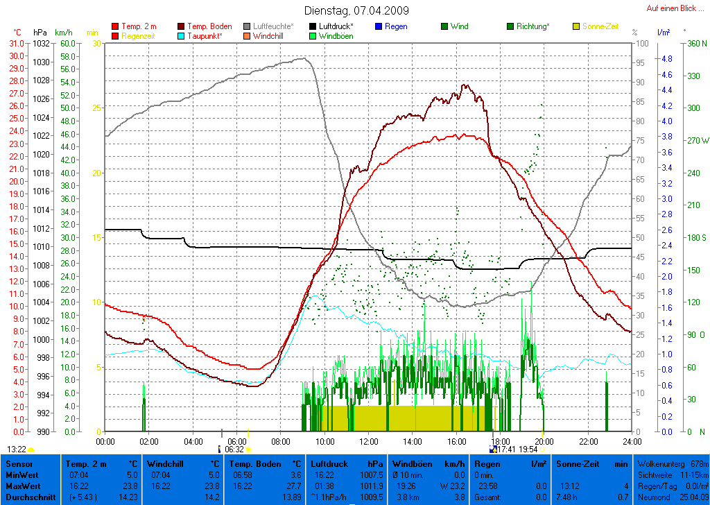Select the black Luftdruck legend square
Viewport: 710px width, 505px height.
click(x=313, y=26)
